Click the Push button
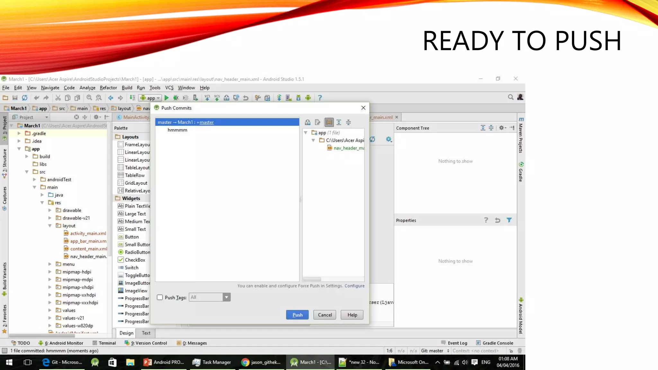The image size is (658, 370). (x=297, y=315)
